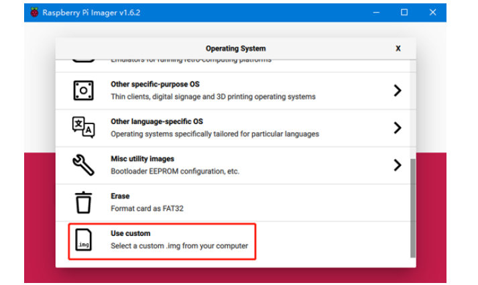Maximize the Raspberry Pi Imager window
This screenshot has width=478, height=285.
point(404,13)
